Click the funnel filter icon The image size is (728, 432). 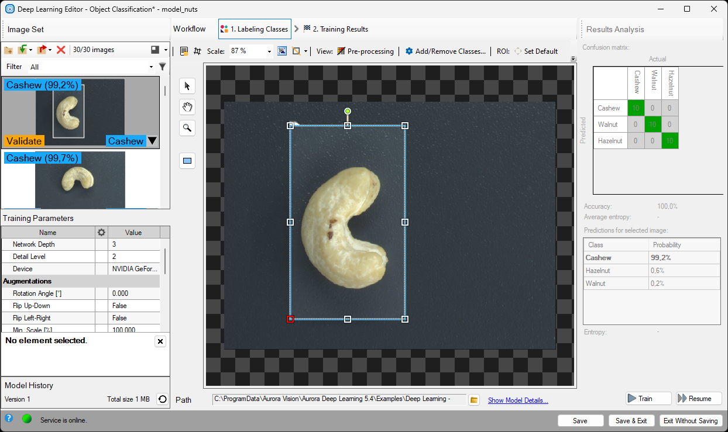click(163, 67)
